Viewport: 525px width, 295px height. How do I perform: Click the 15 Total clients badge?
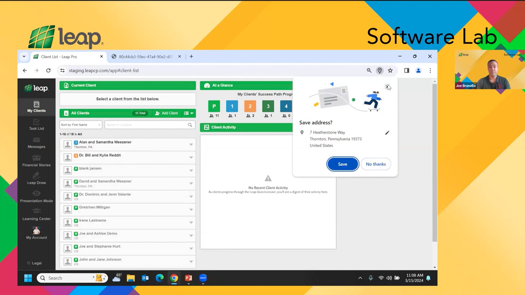pos(140,113)
